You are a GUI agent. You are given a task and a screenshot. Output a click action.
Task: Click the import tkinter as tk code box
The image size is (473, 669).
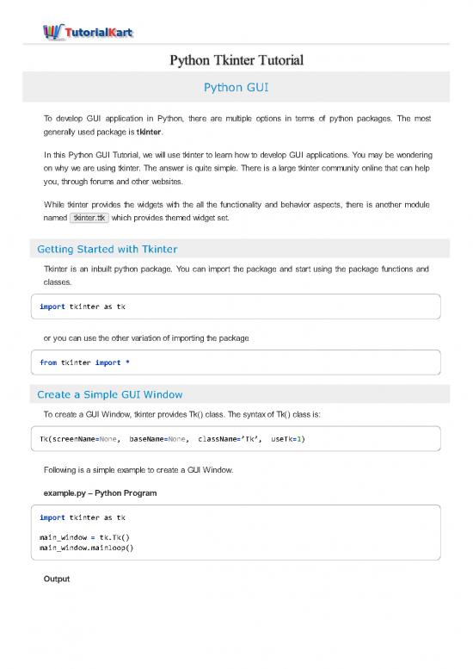point(236,307)
